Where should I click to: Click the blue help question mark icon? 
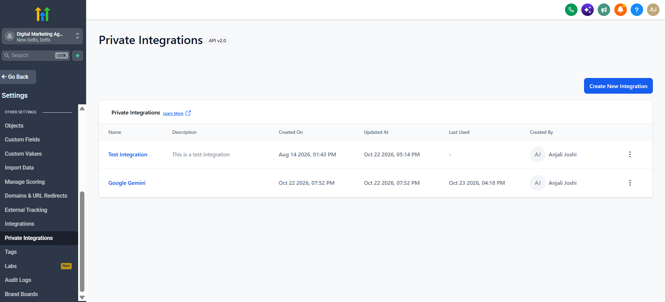[637, 10]
